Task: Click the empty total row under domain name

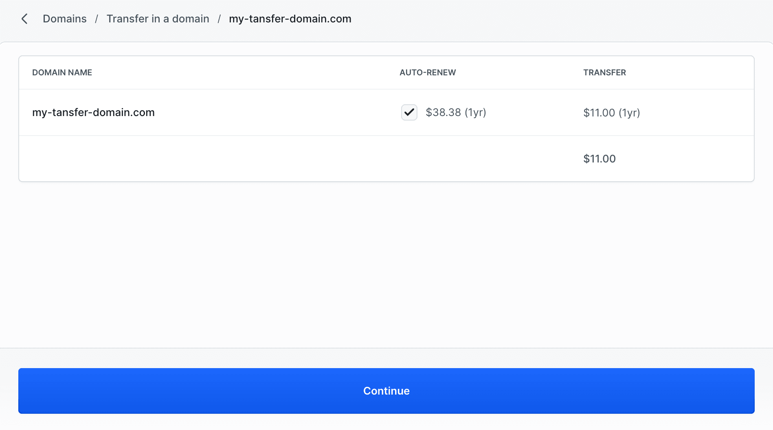Action: [163, 159]
